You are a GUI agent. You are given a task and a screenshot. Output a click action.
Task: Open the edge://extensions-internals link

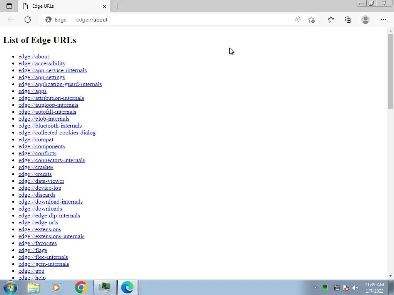(52, 236)
